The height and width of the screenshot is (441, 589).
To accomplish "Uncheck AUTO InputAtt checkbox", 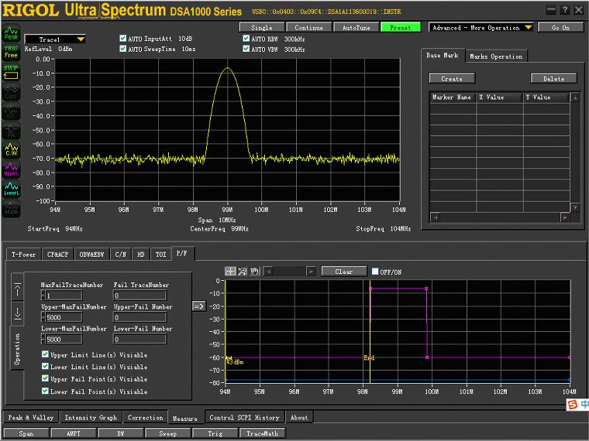I will point(123,38).
